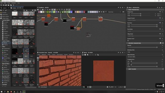Click the Library filter funnel icon
This screenshot has width=165, height=93.
pos(24,10)
